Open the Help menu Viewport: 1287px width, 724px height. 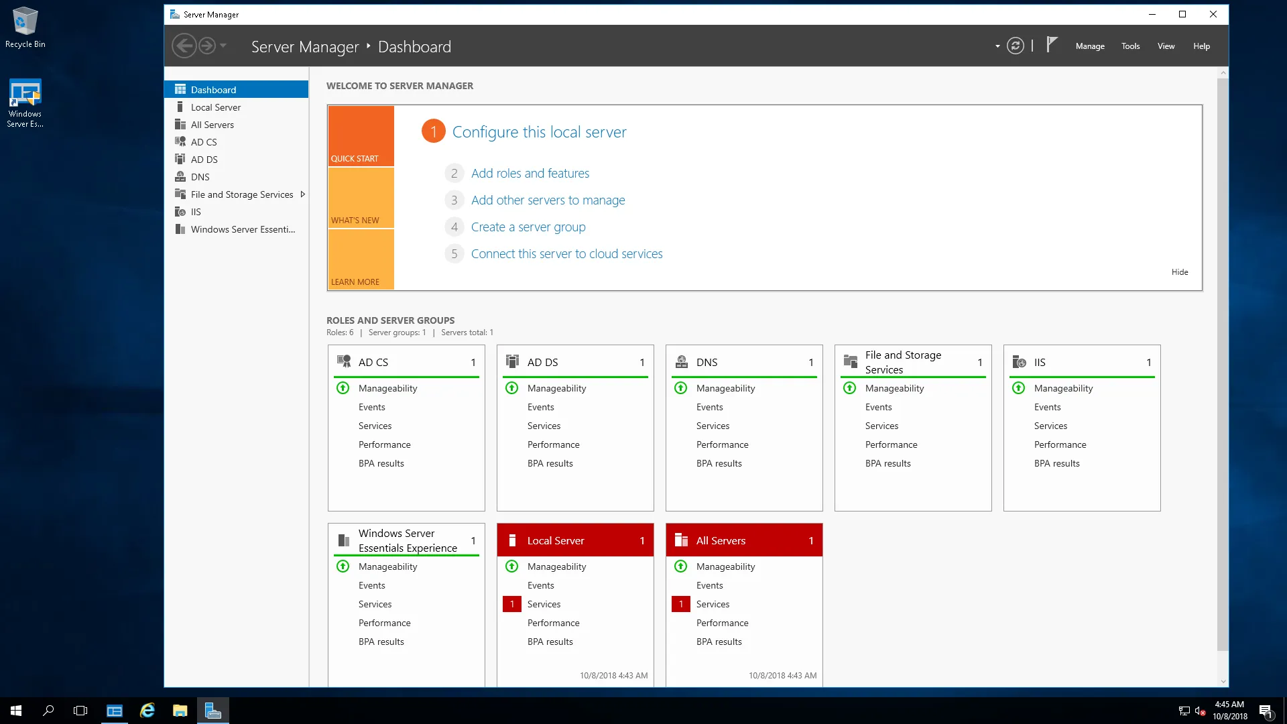1201,46
